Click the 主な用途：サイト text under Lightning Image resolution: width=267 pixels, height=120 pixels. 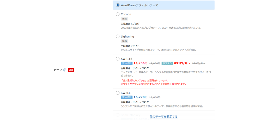point(130,46)
